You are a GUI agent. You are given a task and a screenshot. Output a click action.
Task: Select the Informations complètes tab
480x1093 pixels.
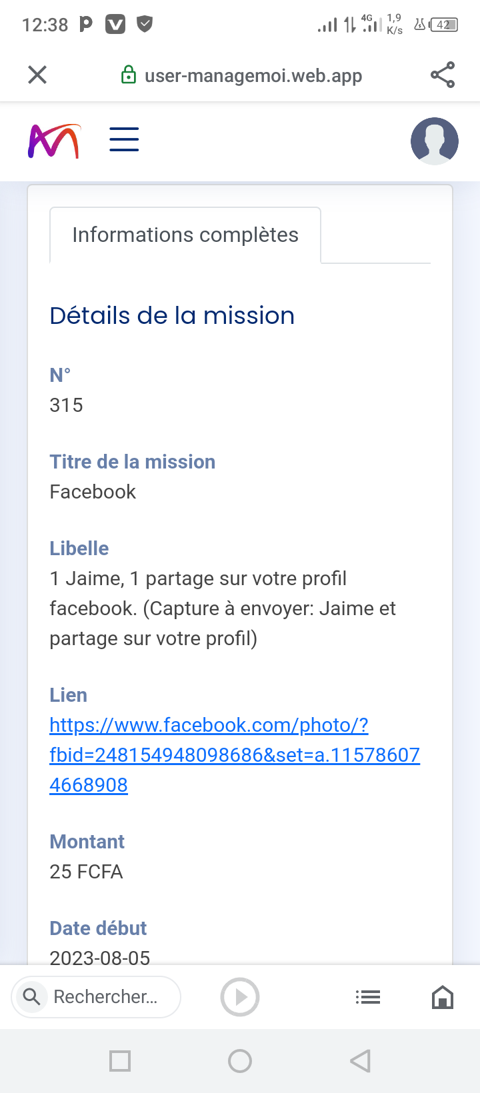[185, 235]
